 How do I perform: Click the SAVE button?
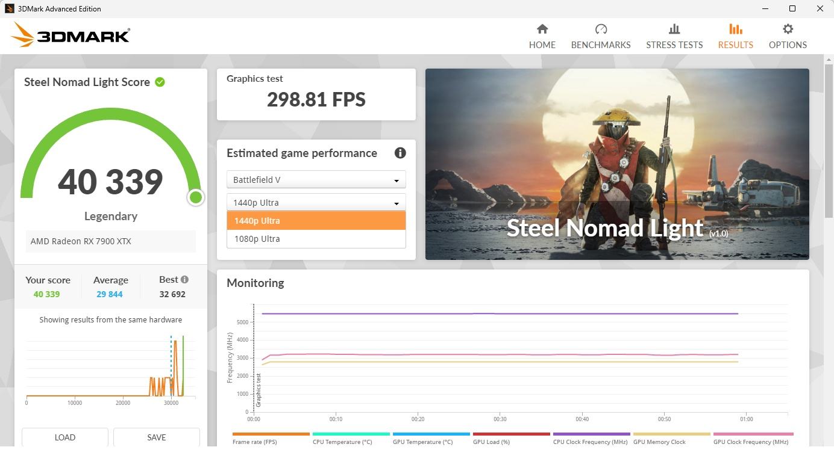point(157,437)
